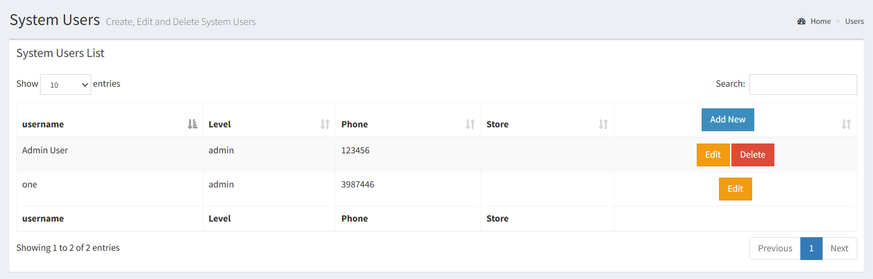Click the Store column sort arrows
This screenshot has width=873, height=279.
tap(603, 124)
